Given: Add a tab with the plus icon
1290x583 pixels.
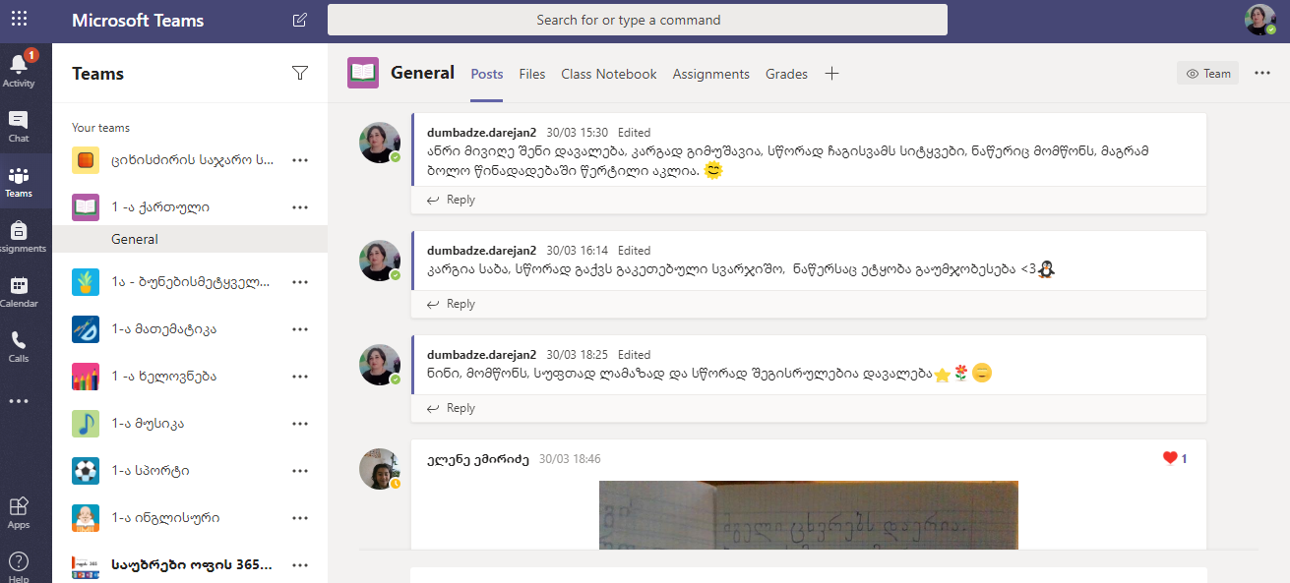Looking at the screenshot, I should [831, 74].
